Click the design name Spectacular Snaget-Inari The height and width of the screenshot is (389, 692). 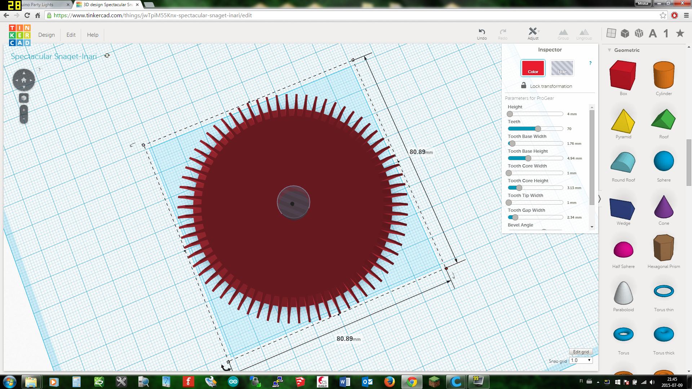(54, 56)
